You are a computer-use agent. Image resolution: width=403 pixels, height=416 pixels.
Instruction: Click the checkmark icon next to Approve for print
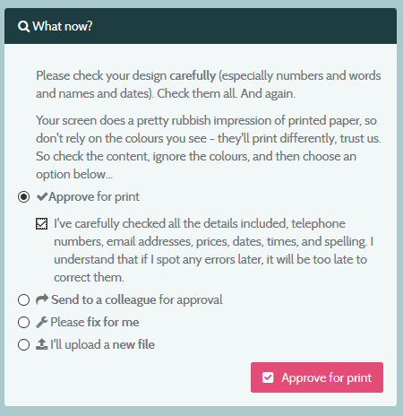pos(42,196)
